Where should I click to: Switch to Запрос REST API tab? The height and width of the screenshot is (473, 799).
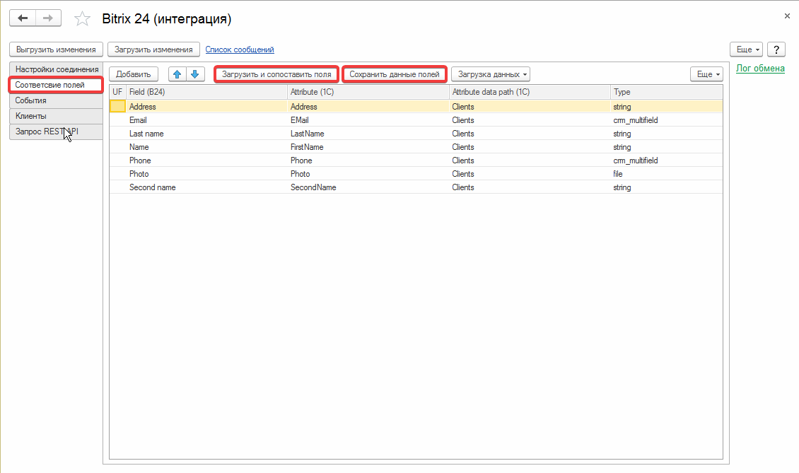coord(56,132)
